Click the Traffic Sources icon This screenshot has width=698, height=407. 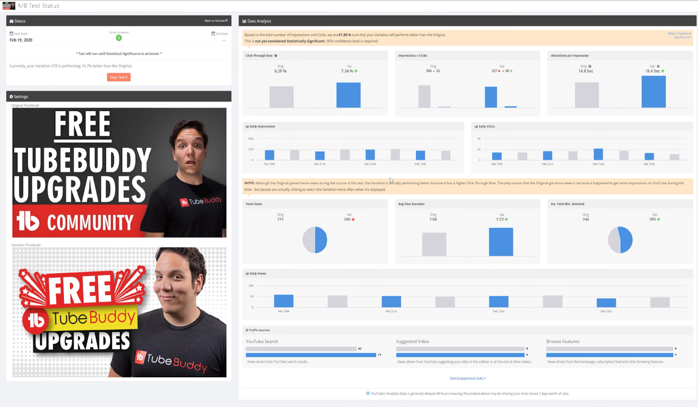pyautogui.click(x=247, y=330)
